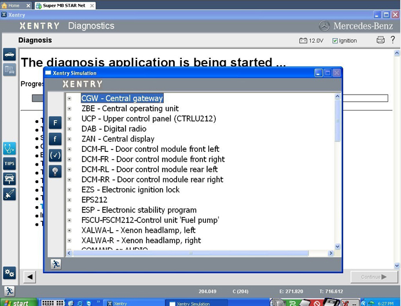This screenshot has width=401, height=306.
Task: Switch to the Home tab
Action: [x=13, y=5]
